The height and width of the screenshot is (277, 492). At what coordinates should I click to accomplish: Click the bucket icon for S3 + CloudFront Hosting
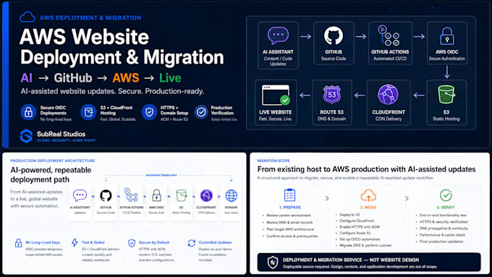pos(88,112)
